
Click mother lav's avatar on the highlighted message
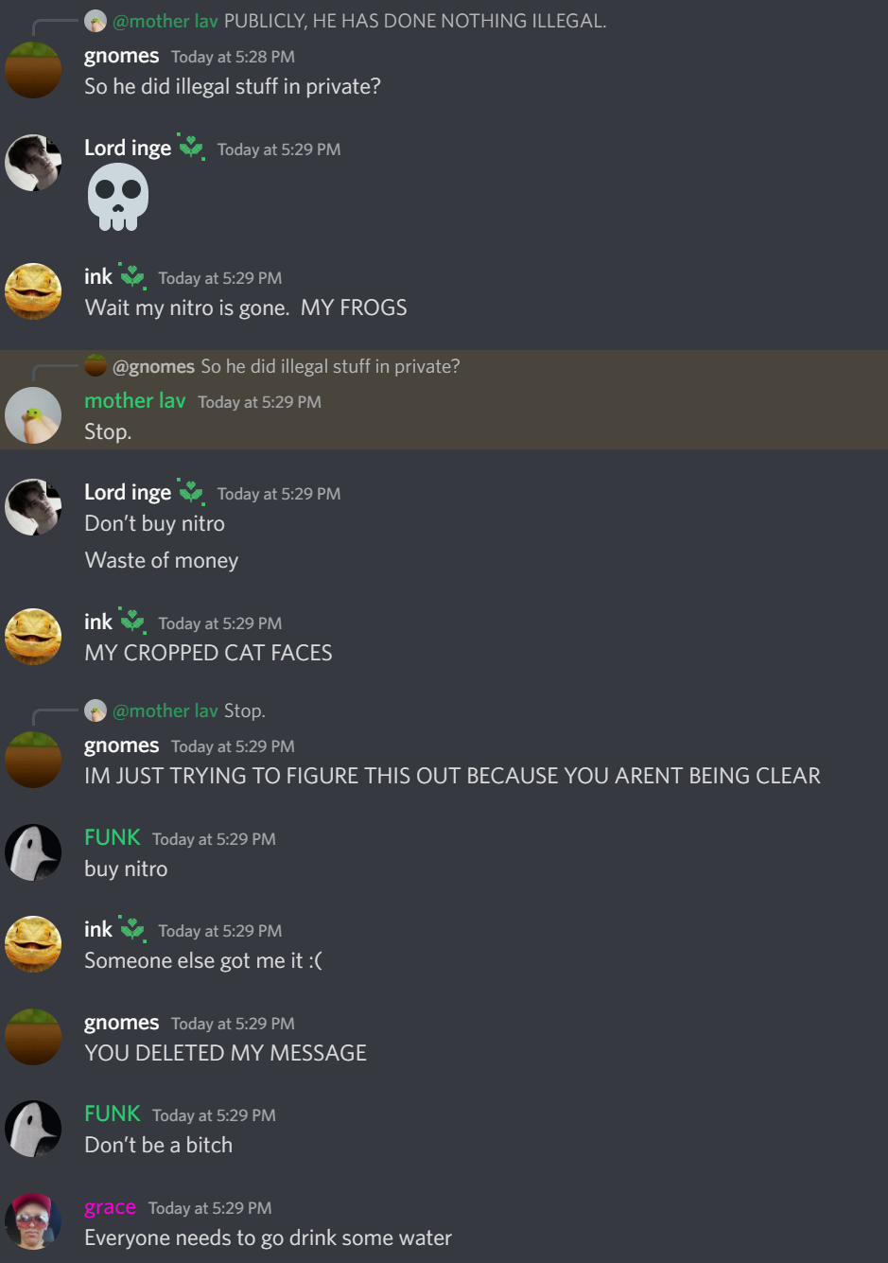[x=33, y=415]
